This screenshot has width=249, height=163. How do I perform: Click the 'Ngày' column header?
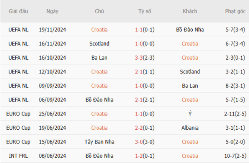52,11
